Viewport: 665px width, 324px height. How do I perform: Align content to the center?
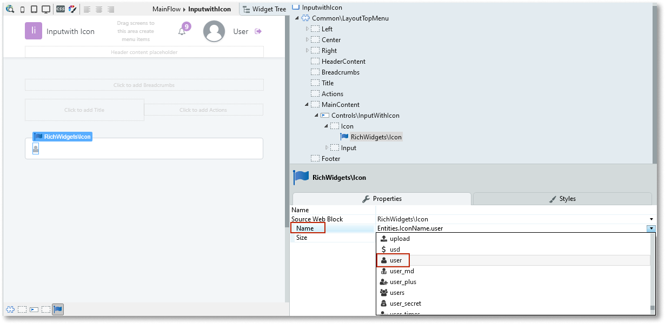tap(99, 9)
